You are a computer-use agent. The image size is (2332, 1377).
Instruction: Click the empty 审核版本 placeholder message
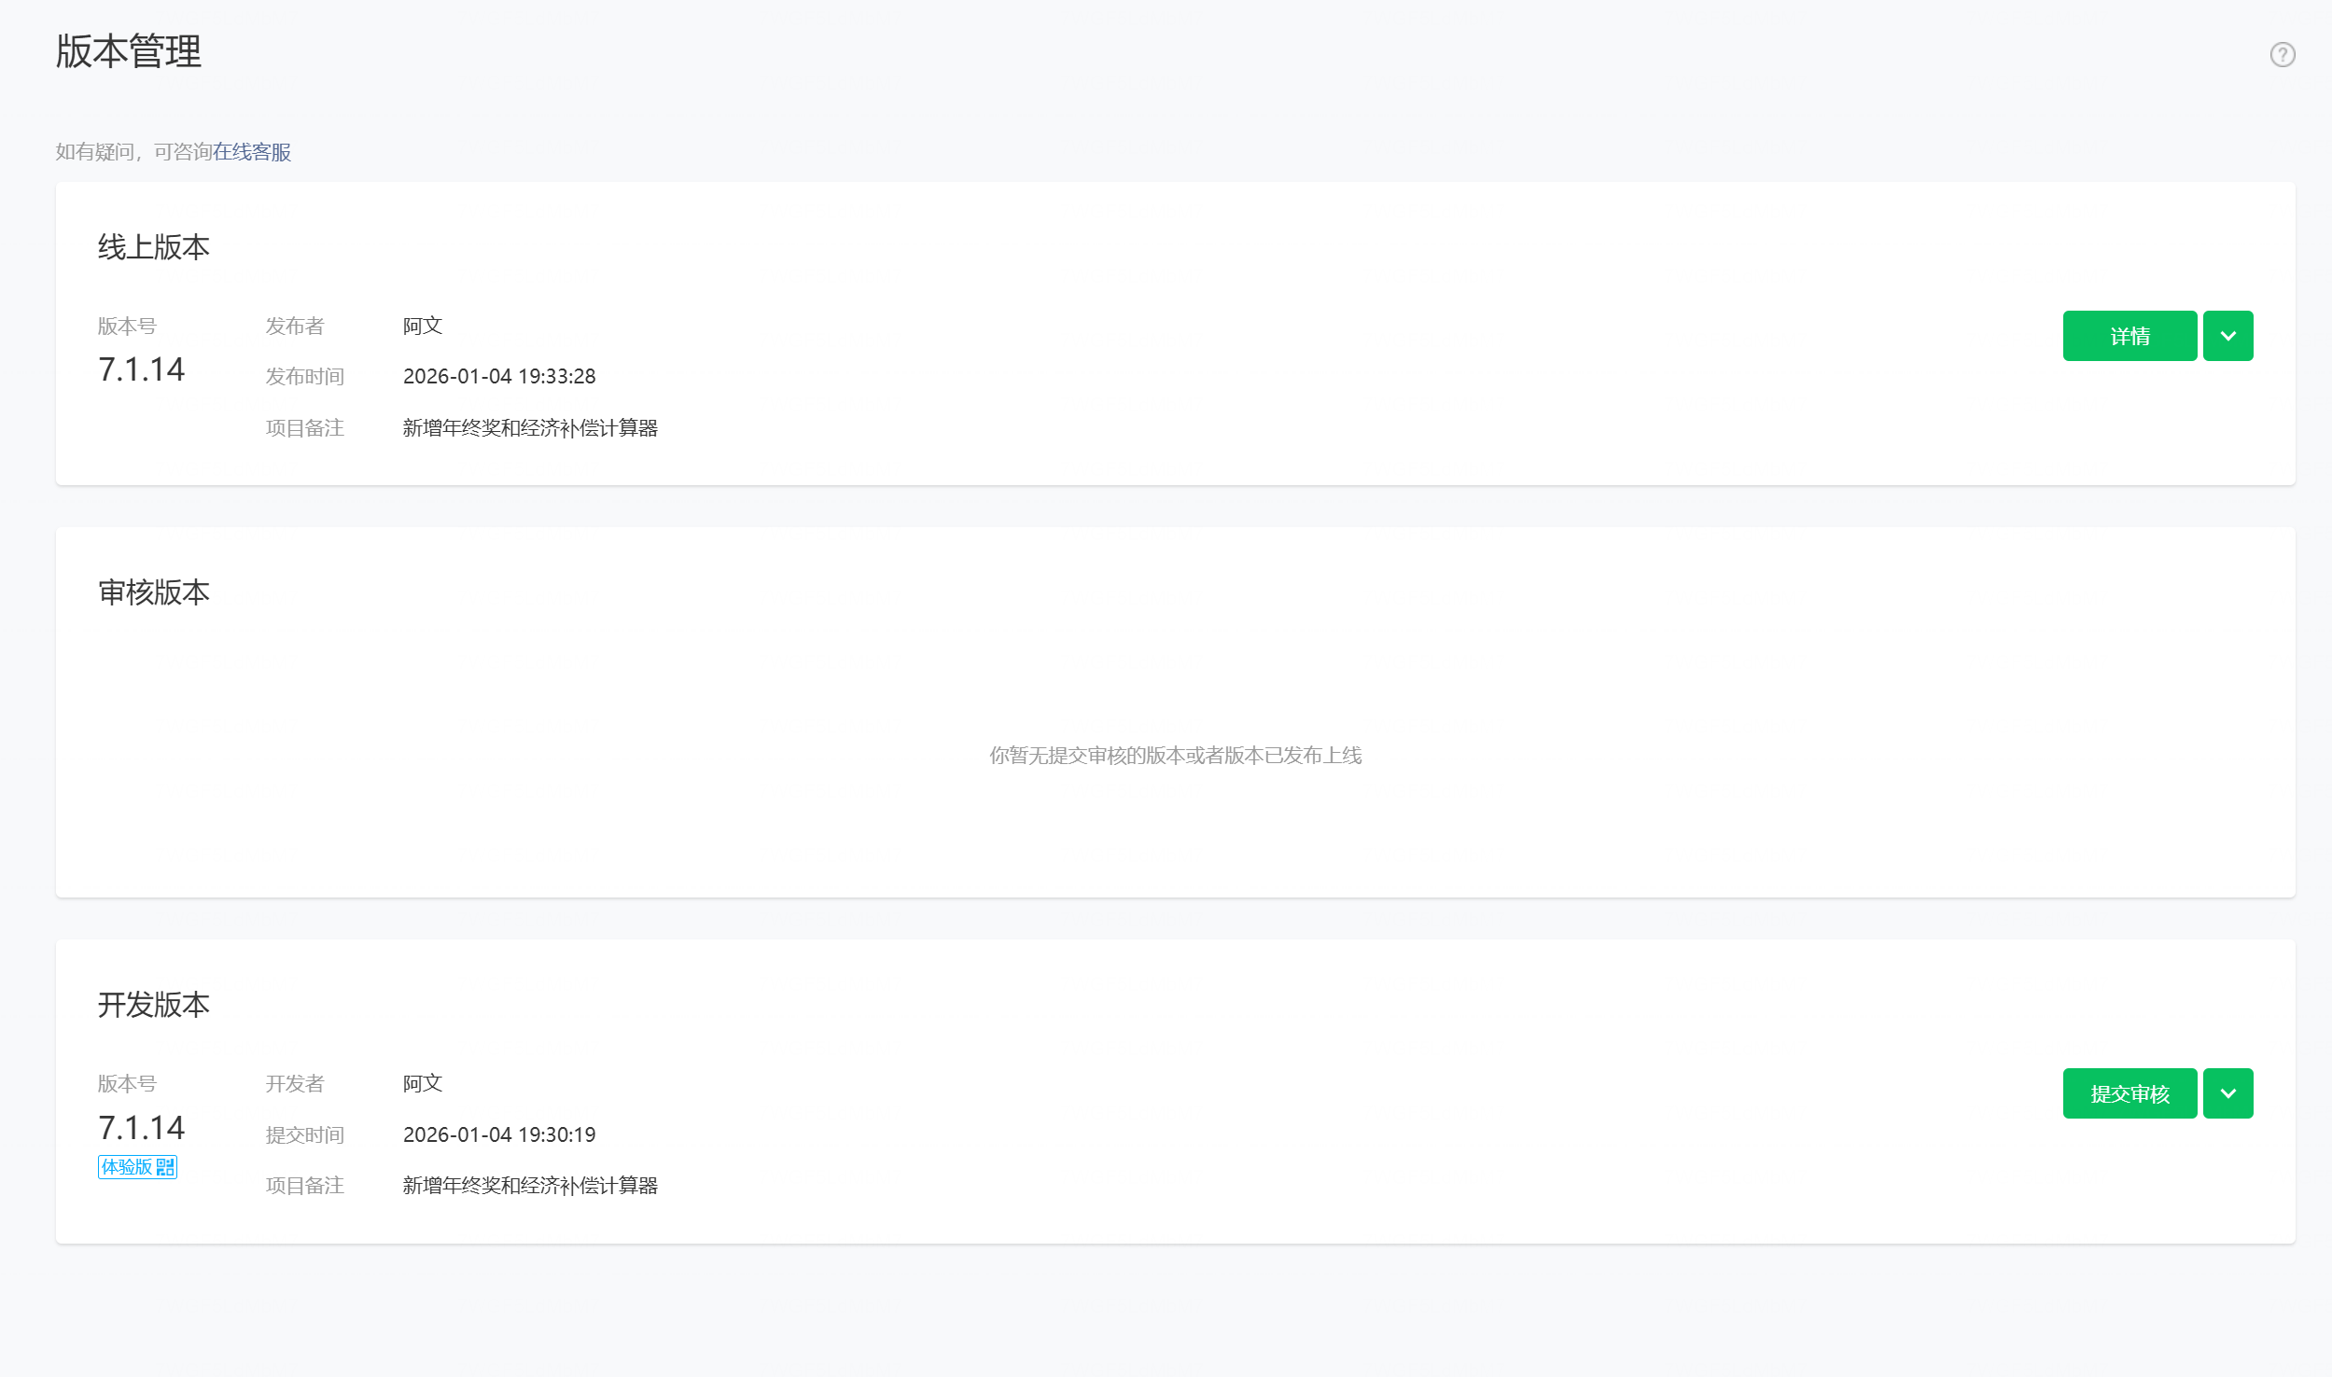(1175, 756)
